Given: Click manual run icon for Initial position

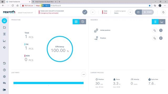Looking at the screenshot, I should 155,30.
